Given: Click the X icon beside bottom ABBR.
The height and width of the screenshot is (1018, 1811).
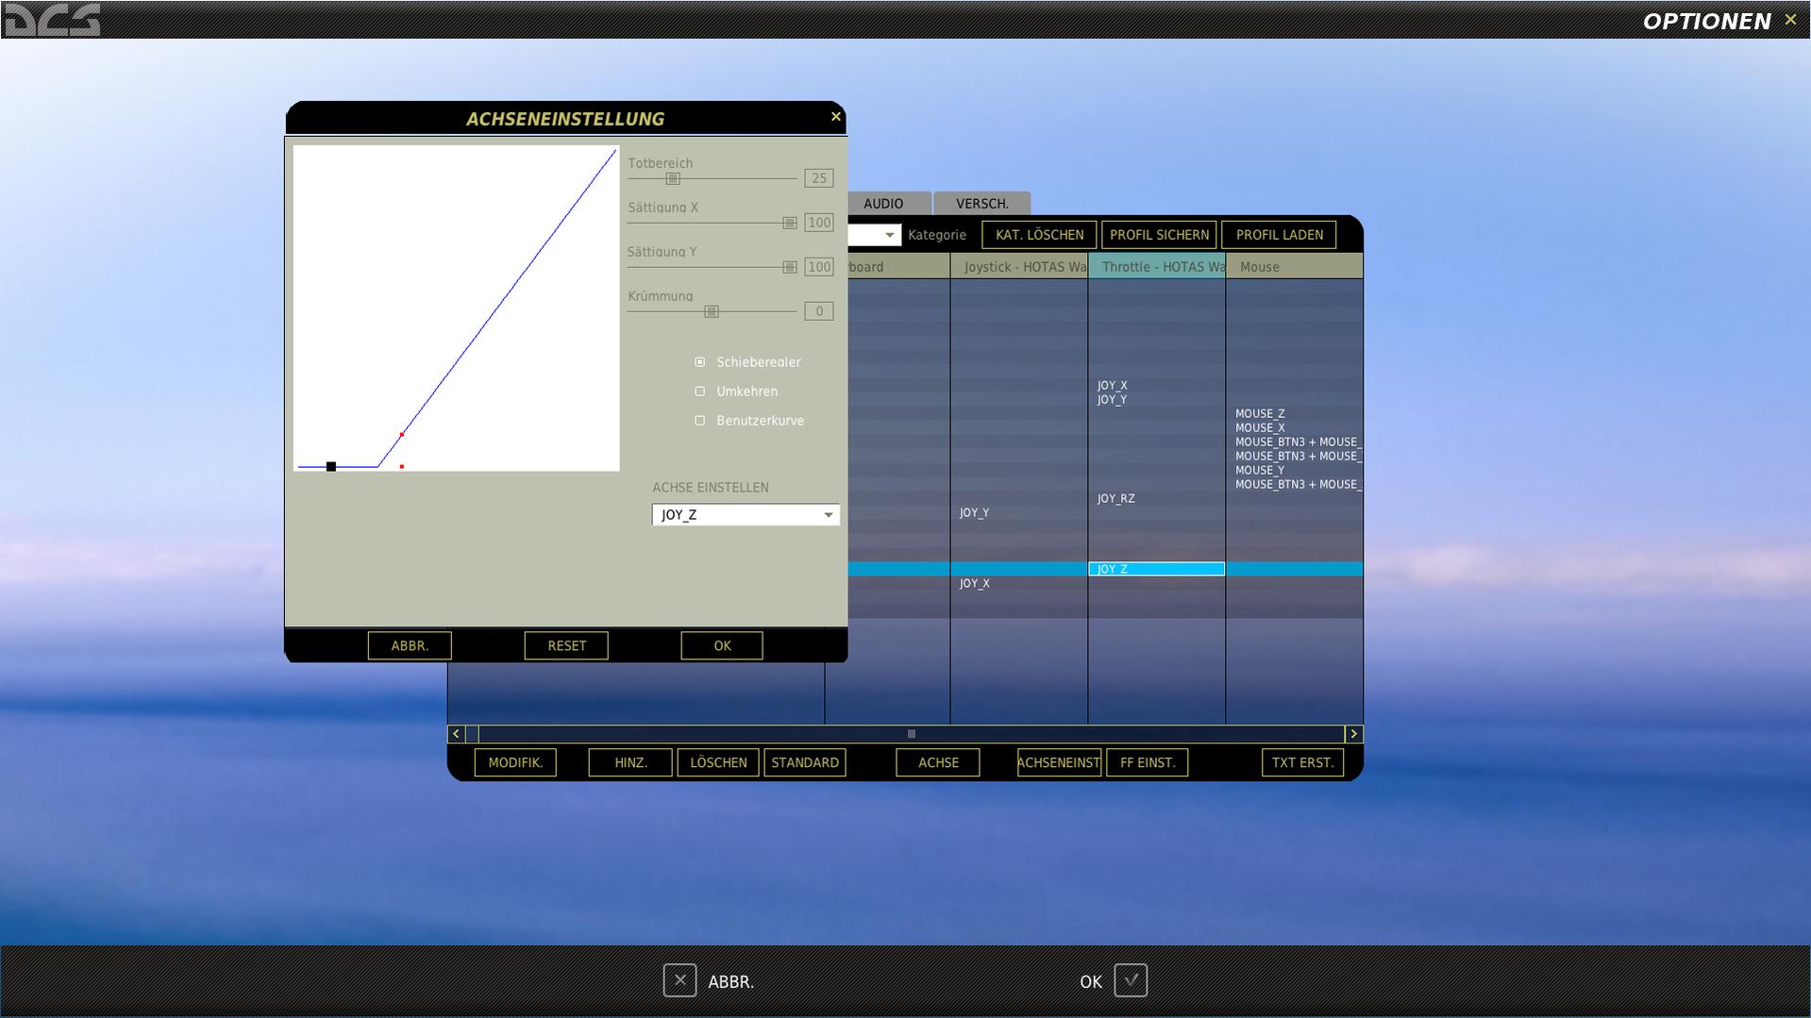Looking at the screenshot, I should pos(679,980).
